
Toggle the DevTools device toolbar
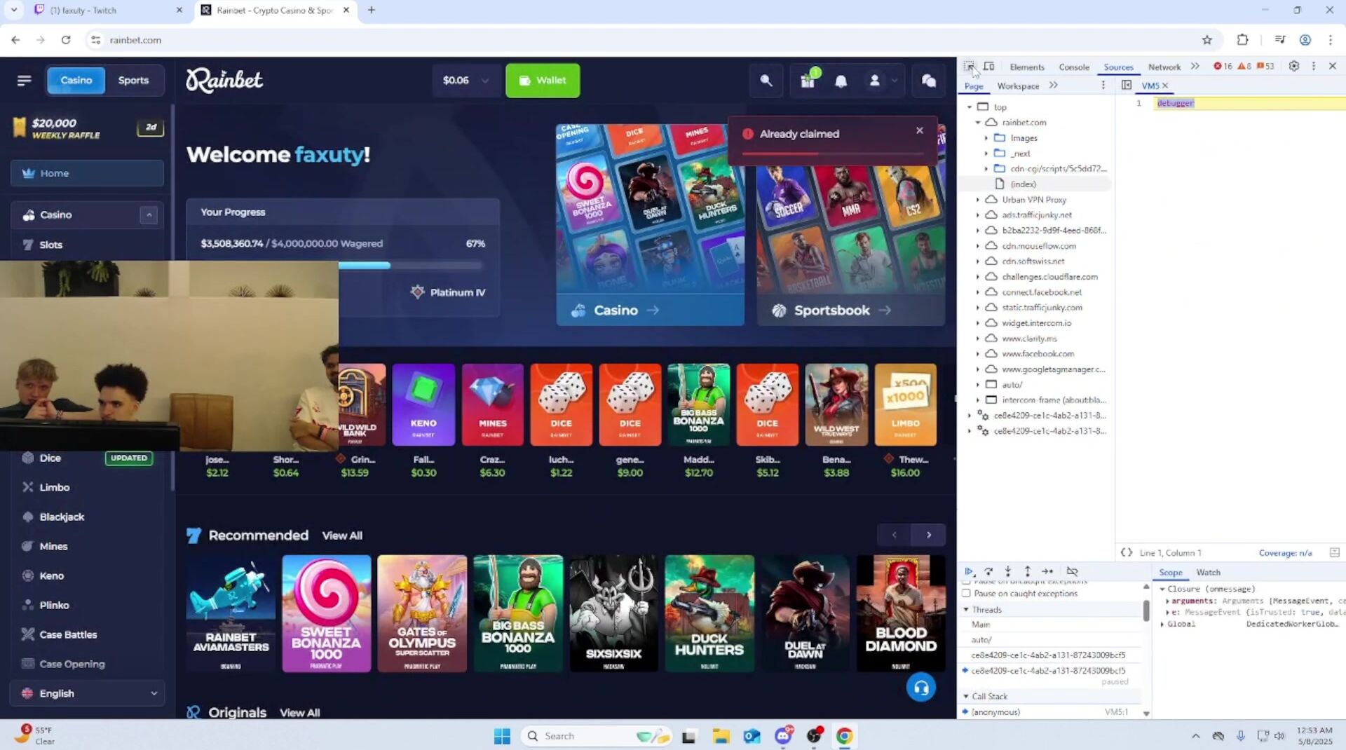988,67
